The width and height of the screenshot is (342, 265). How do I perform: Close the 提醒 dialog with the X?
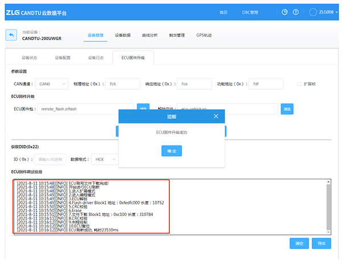click(215, 116)
